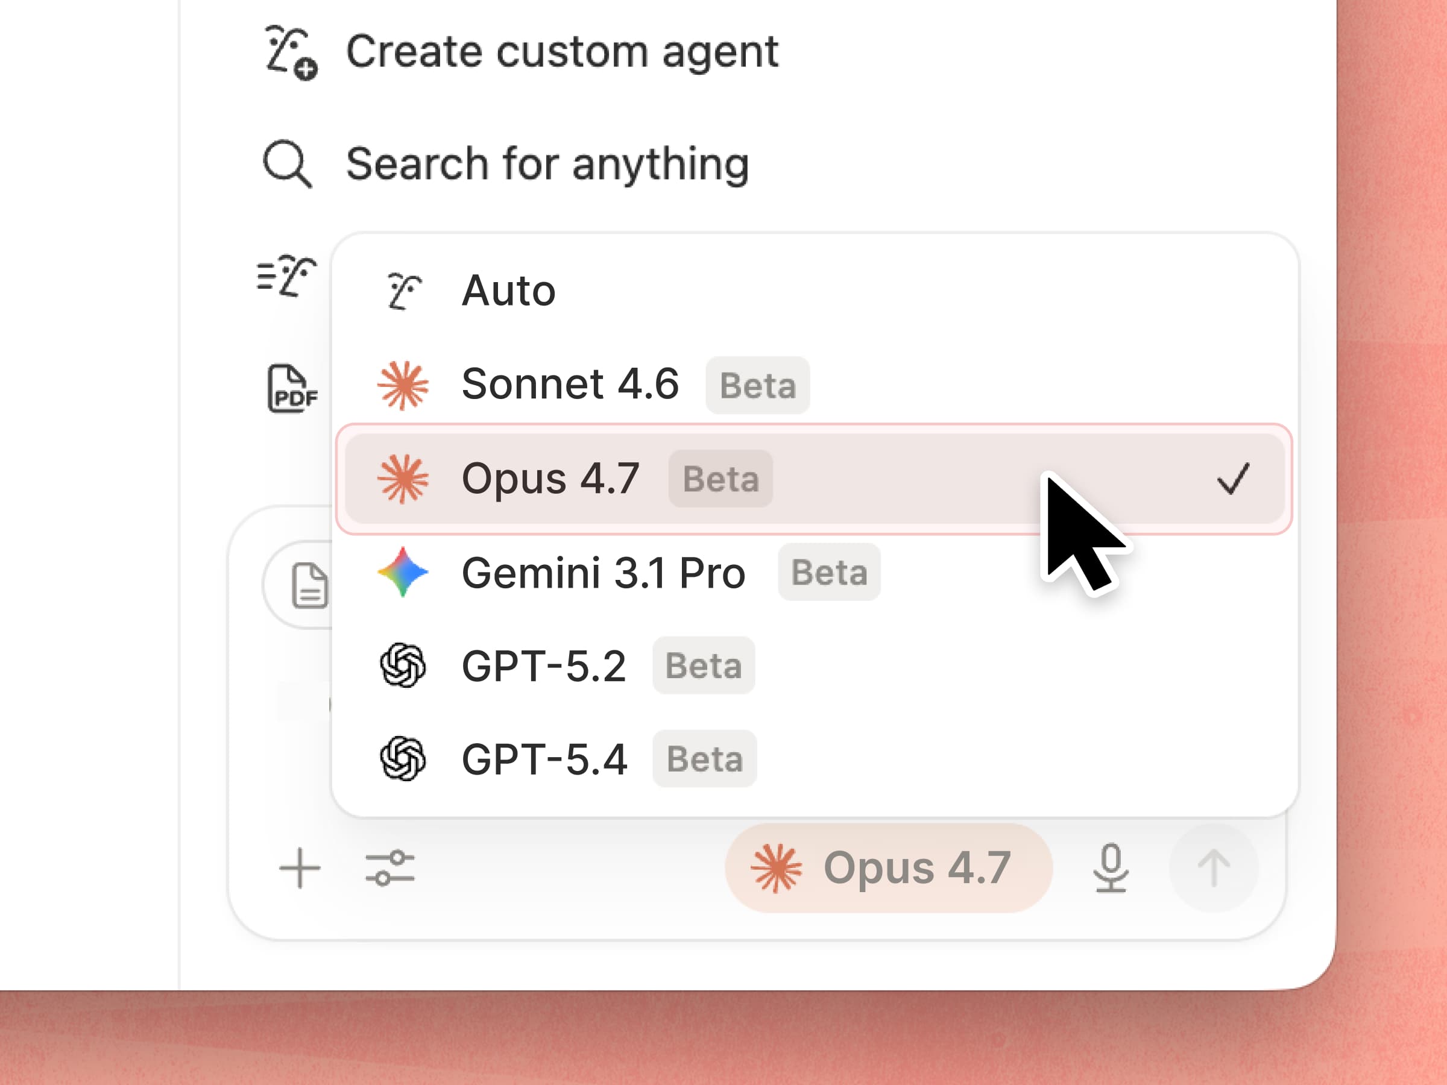This screenshot has width=1447, height=1085.
Task: Select Sonnet 4.6 menu entry
Action: point(570,384)
